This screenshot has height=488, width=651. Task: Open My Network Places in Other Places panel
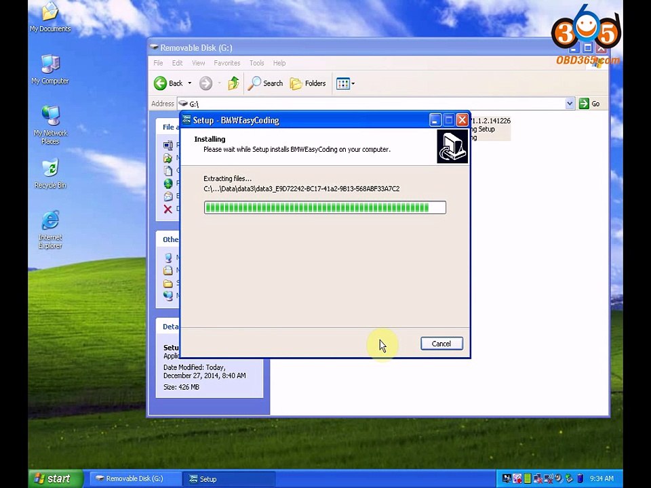[x=167, y=296]
